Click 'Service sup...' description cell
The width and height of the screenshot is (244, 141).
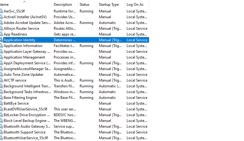pyautogui.click(x=64, y=126)
